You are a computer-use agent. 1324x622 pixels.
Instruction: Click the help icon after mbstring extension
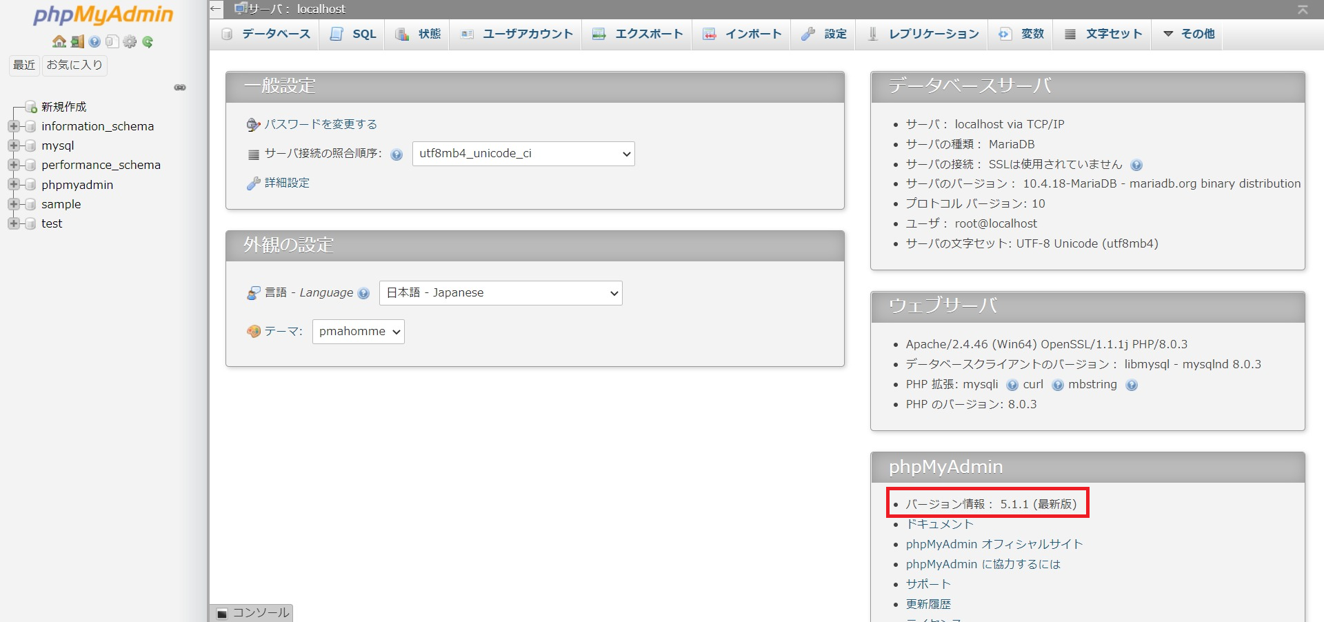point(1131,385)
